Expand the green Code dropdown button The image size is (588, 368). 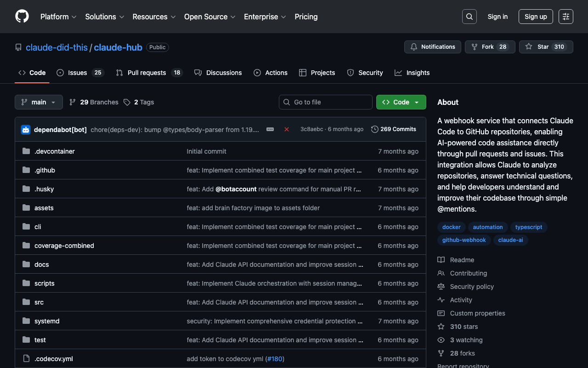(401, 102)
